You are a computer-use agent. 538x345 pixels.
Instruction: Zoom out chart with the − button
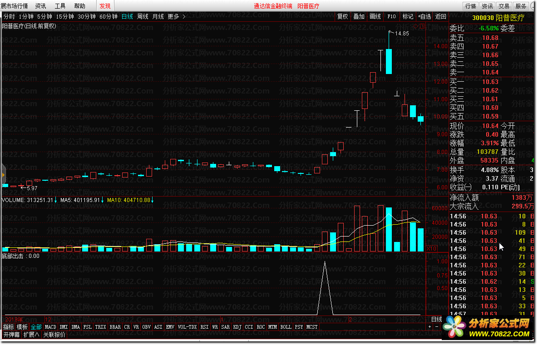point(437,327)
